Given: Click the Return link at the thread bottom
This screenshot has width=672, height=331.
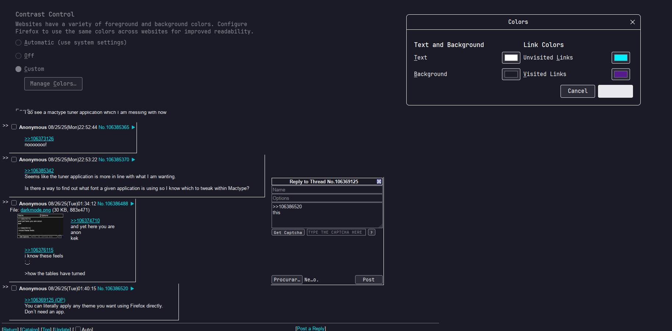Looking at the screenshot, I should click(10, 329).
